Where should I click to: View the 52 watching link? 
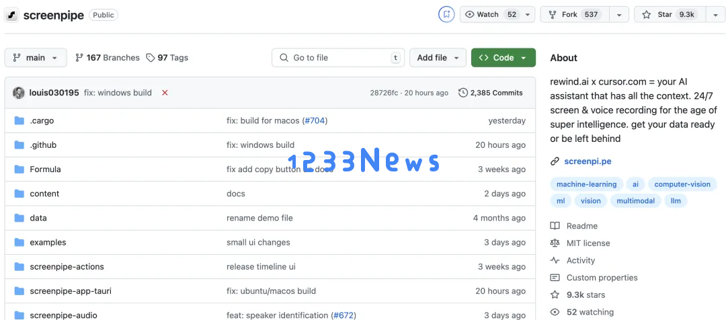(x=582, y=312)
